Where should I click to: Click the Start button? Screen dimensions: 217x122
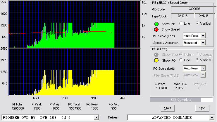[168, 108]
